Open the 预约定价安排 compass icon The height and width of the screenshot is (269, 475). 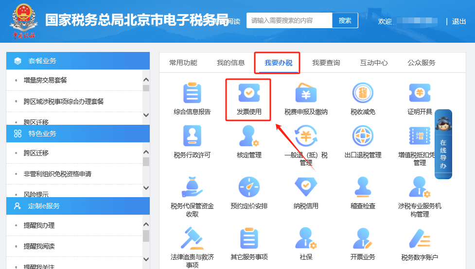coord(249,187)
